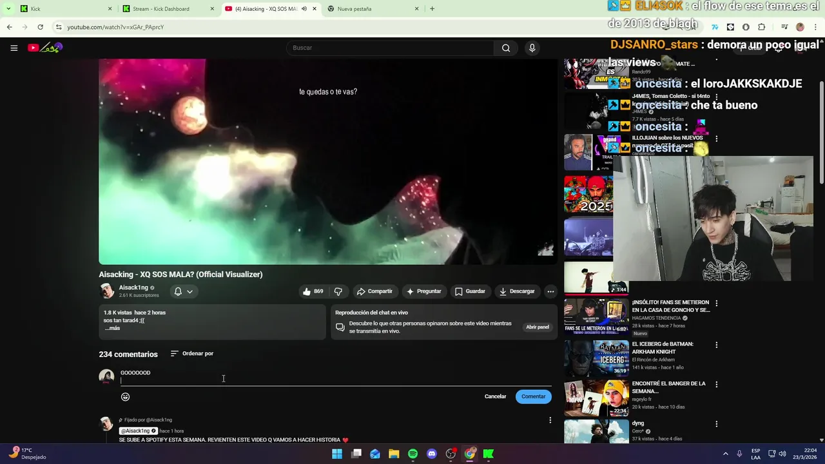Open the live chat replay panel
The width and height of the screenshot is (825, 464).
[537, 327]
